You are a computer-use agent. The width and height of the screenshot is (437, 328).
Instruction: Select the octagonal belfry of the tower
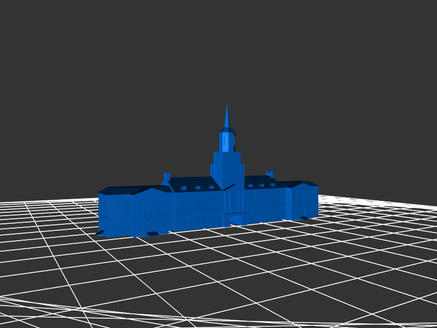[227, 140]
